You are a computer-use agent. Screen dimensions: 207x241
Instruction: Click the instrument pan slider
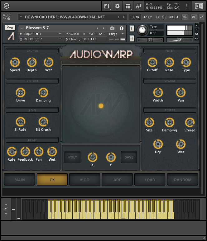tap(150, 40)
